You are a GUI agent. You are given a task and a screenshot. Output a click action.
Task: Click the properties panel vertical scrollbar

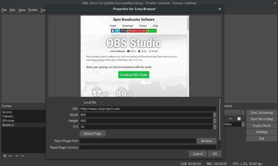220,119
